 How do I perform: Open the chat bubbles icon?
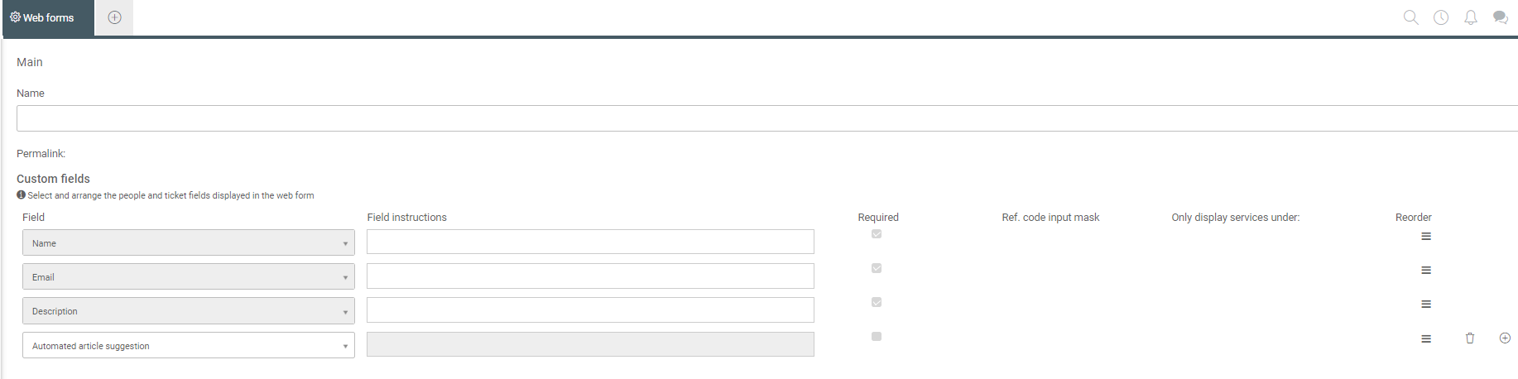(x=1500, y=17)
